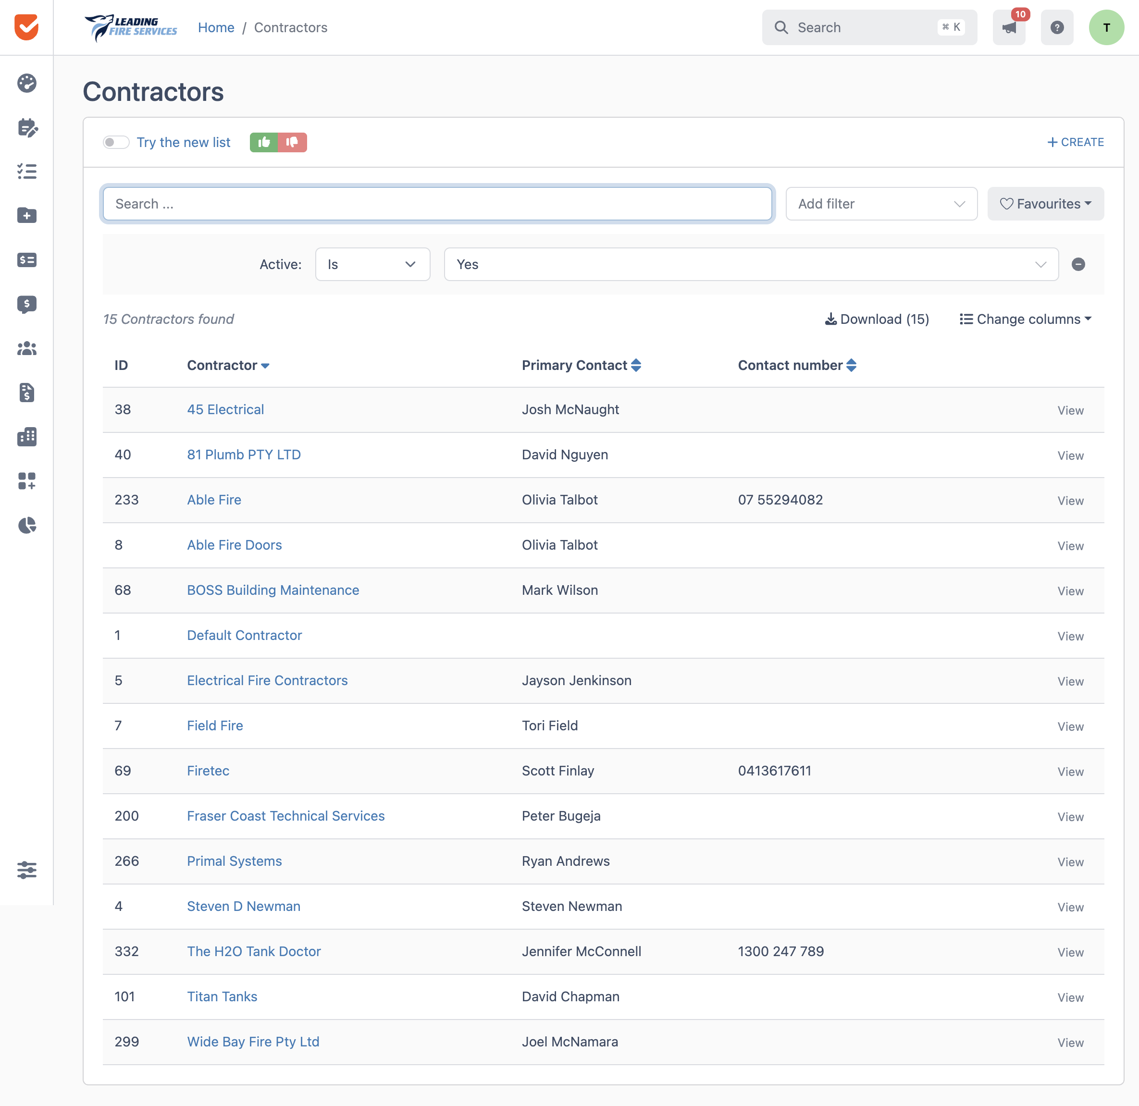Open the buildings icon in sidebar
This screenshot has height=1106, width=1139.
tap(27, 437)
